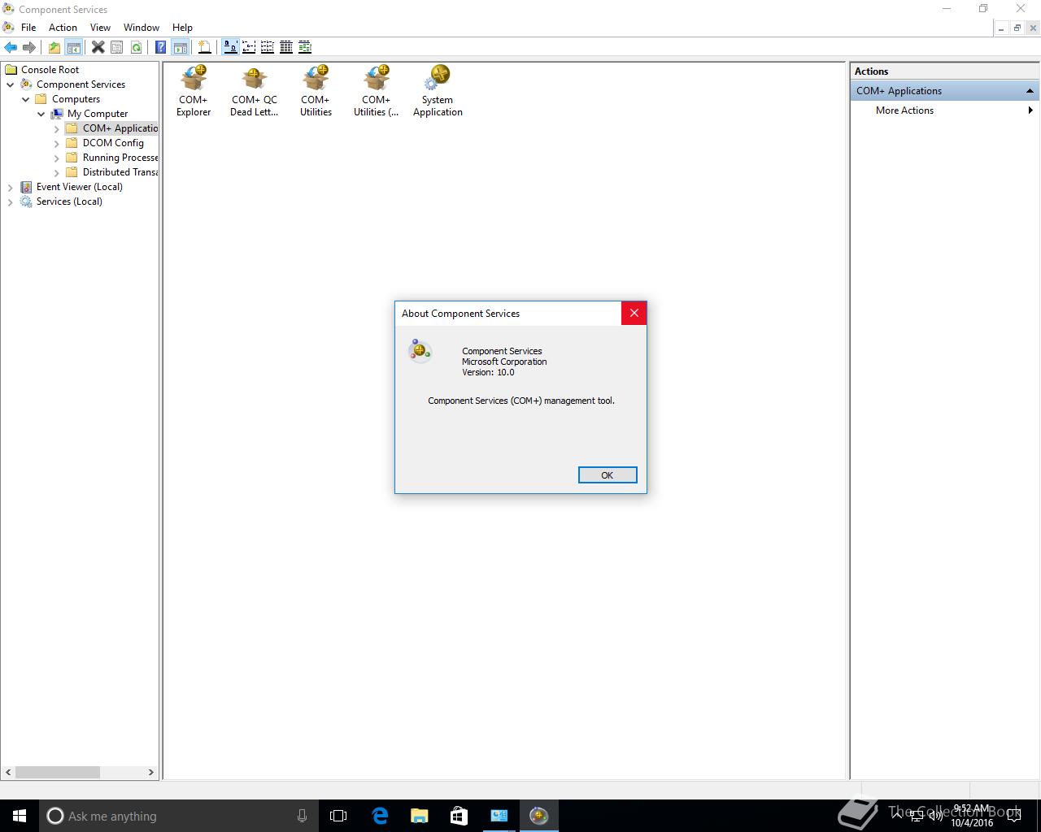The height and width of the screenshot is (832, 1041).
Task: Open the Window menu
Action: click(x=142, y=28)
